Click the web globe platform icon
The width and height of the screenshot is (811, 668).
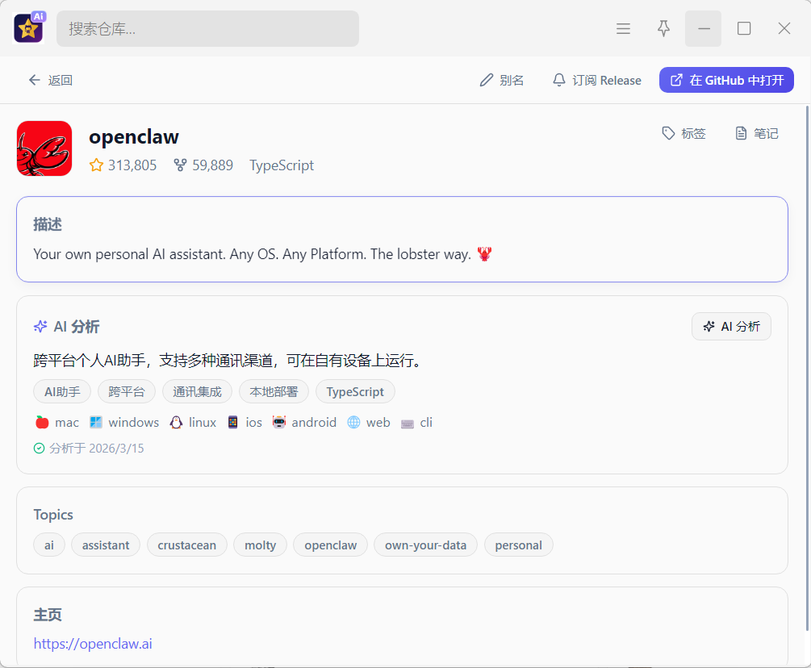pyautogui.click(x=353, y=423)
